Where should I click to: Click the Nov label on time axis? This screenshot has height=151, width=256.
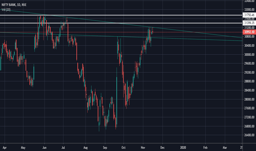[x=143, y=148]
